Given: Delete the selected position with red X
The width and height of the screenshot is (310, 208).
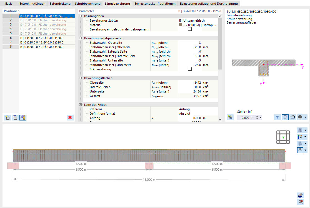Looking at the screenshot, I should 70,117.
